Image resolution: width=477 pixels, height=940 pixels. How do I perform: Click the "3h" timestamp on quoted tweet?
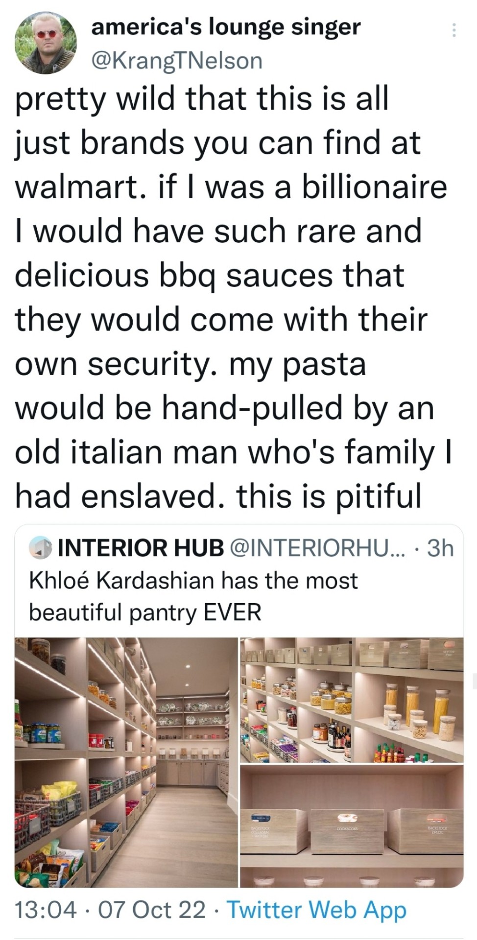click(440, 548)
